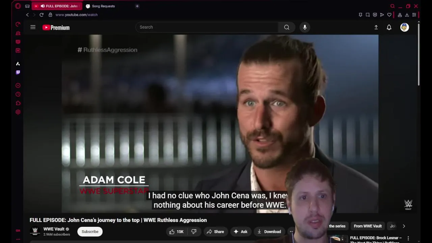
Task: Mute the FULL EPISODE tab audio icon
Action: 43,6
